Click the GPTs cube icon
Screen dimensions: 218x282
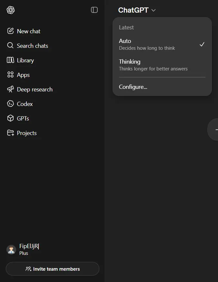coord(10,118)
